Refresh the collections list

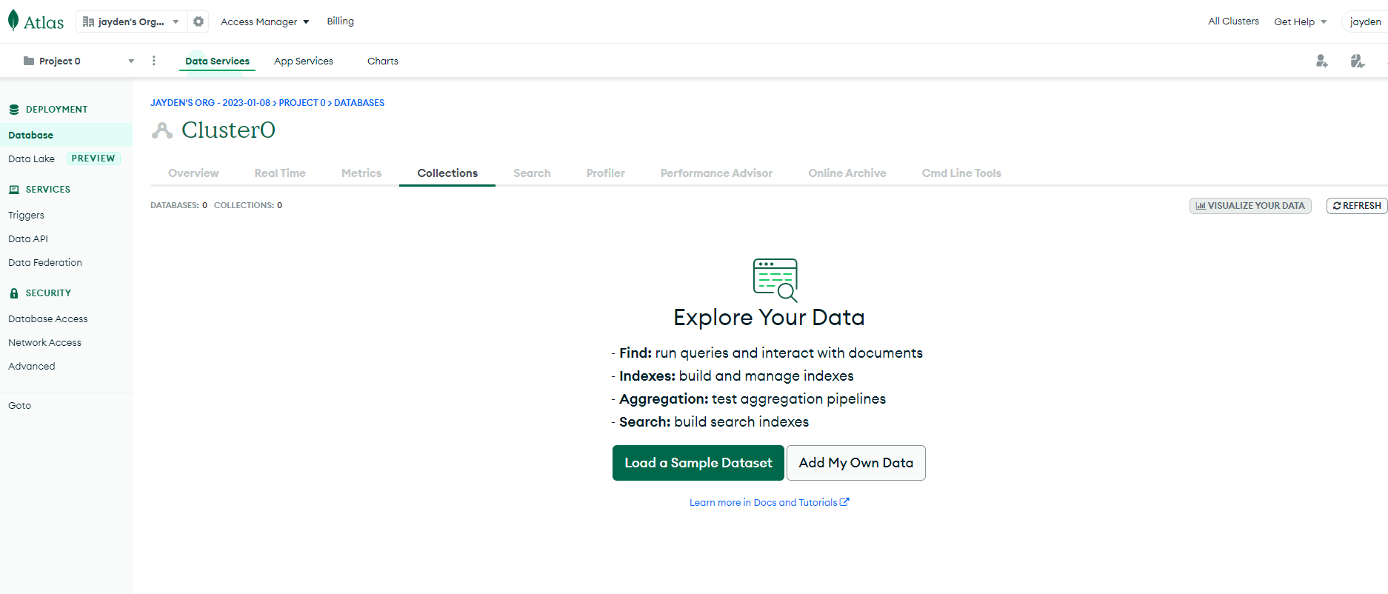pos(1357,206)
